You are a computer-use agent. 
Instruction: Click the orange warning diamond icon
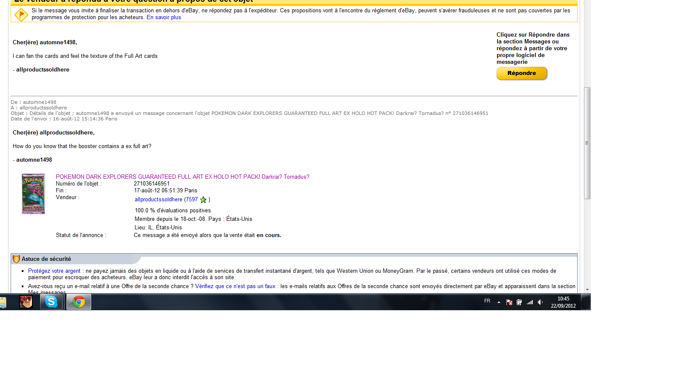21,14
